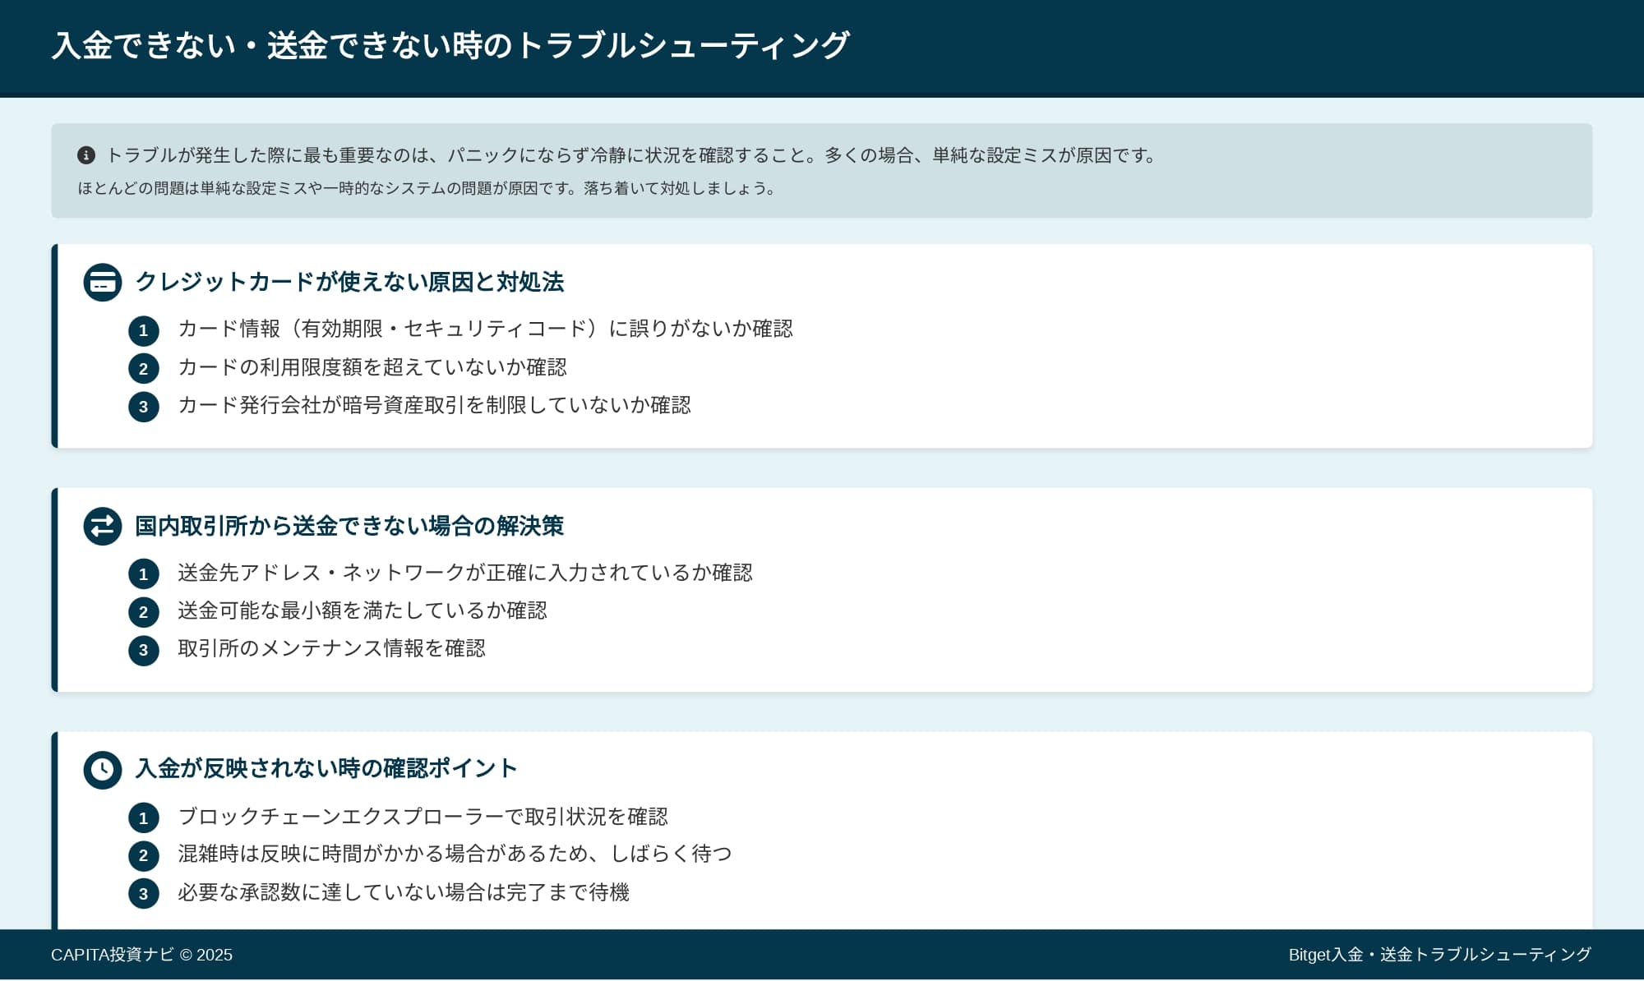Screen dimensions: 1644x981
Task: Click the page title 入金できない・送金できない時のトラブルシューティング
Action: coord(450,45)
